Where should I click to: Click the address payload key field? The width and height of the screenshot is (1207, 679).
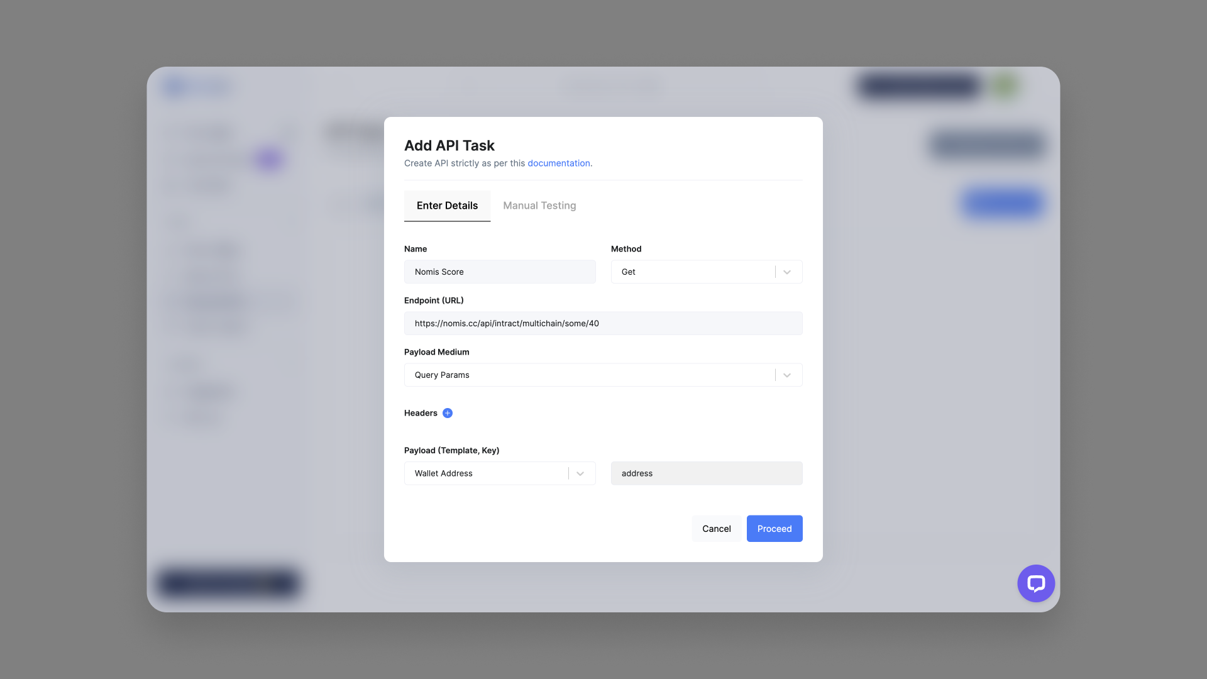707,473
